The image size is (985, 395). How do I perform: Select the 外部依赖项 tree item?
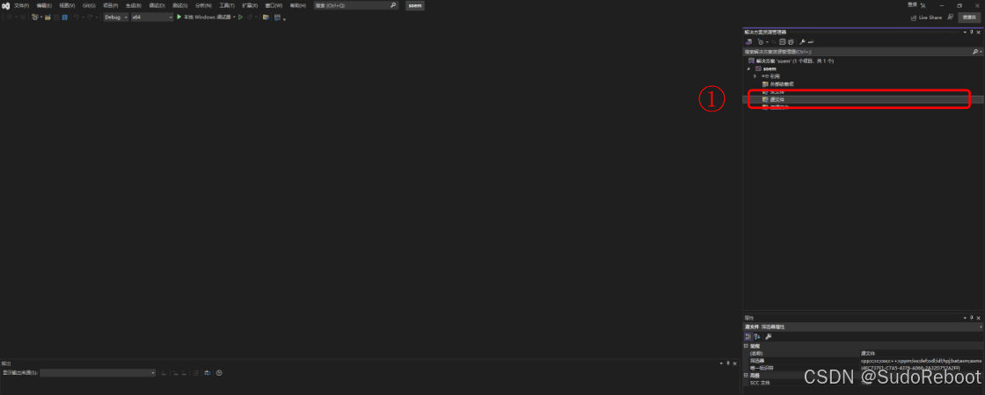(777, 84)
